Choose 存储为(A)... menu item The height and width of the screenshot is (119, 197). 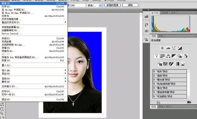[x=34, y=51]
